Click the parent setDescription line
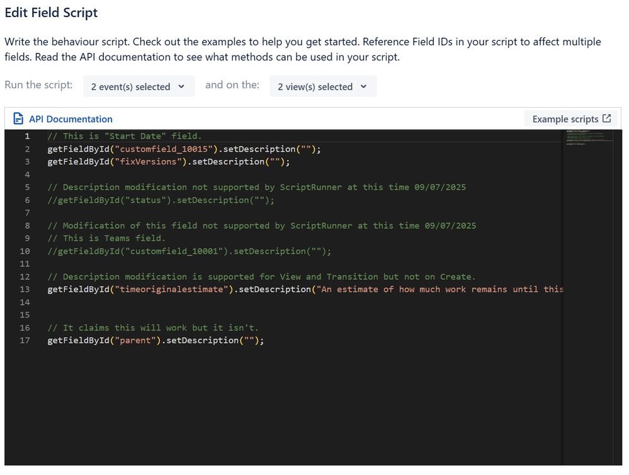 tap(156, 340)
